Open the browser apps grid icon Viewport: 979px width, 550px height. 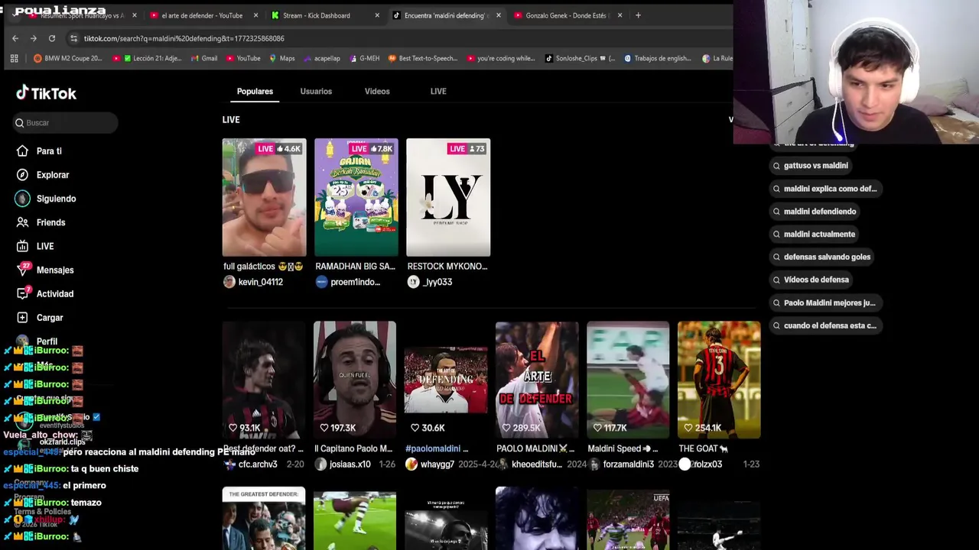14,58
